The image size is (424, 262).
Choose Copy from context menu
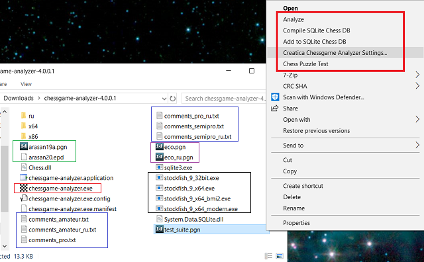pos(290,171)
